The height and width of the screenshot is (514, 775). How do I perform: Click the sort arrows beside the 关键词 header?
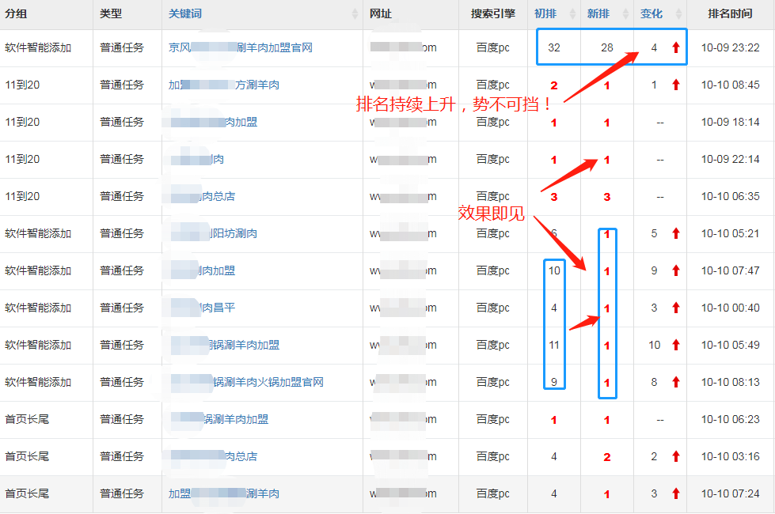[x=352, y=13]
